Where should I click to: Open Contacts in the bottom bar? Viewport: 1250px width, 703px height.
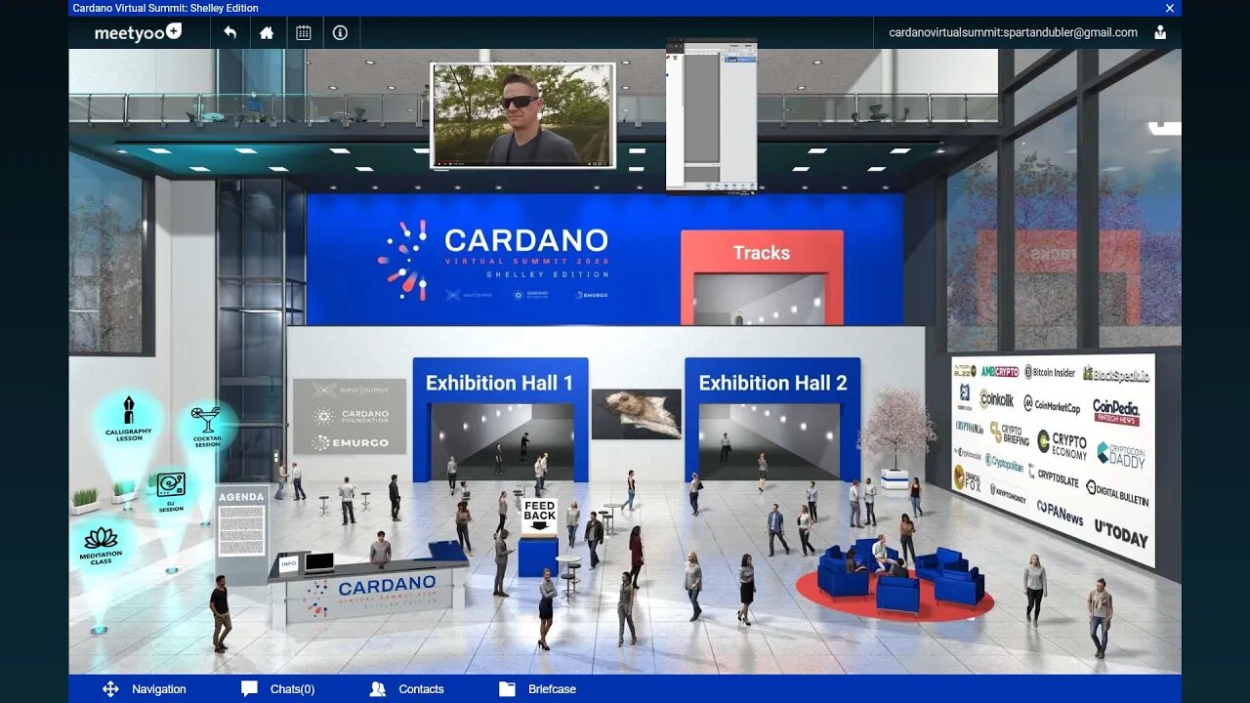point(406,689)
